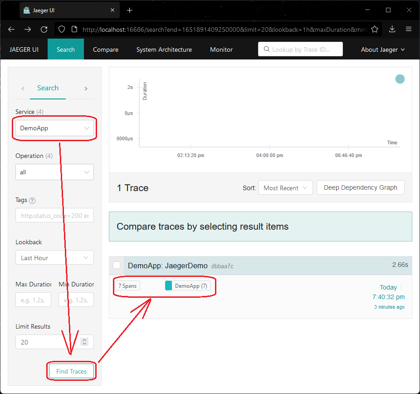
Task: Close the Jaeger UI browser tab
Action: (112, 10)
